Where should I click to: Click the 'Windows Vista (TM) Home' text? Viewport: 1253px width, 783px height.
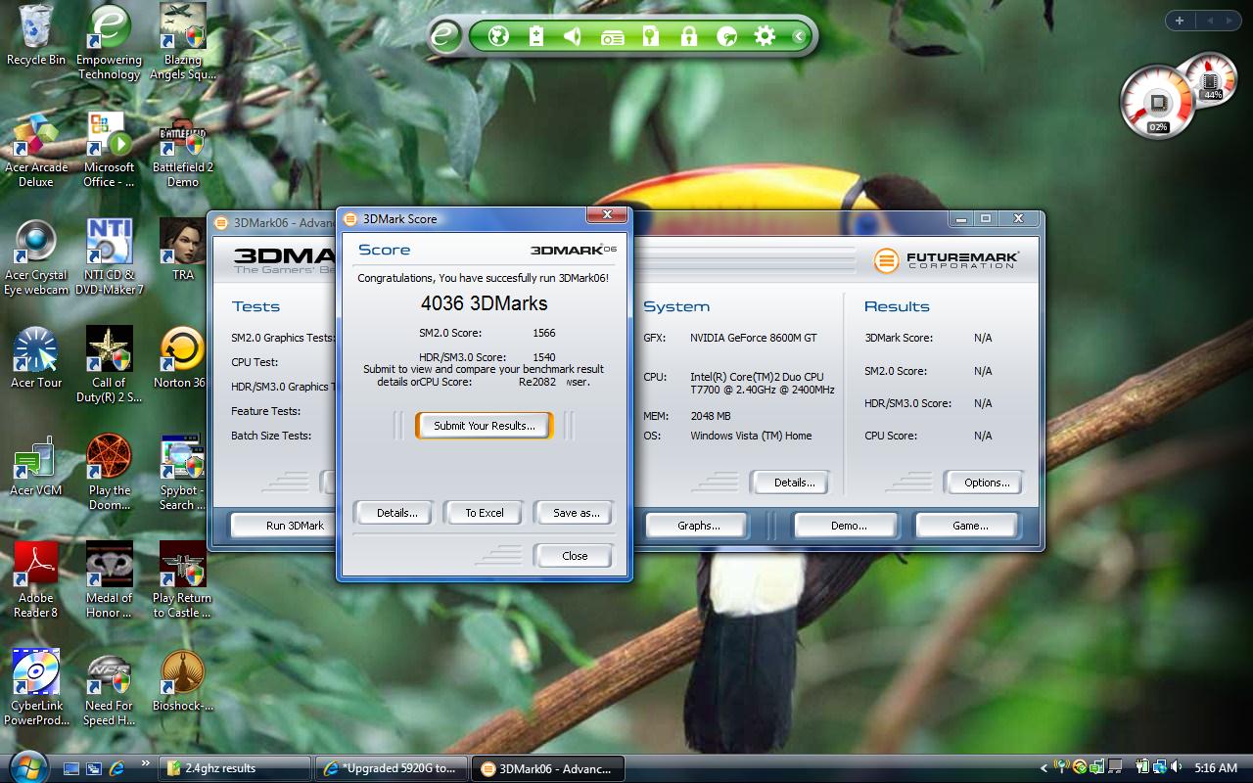(751, 436)
